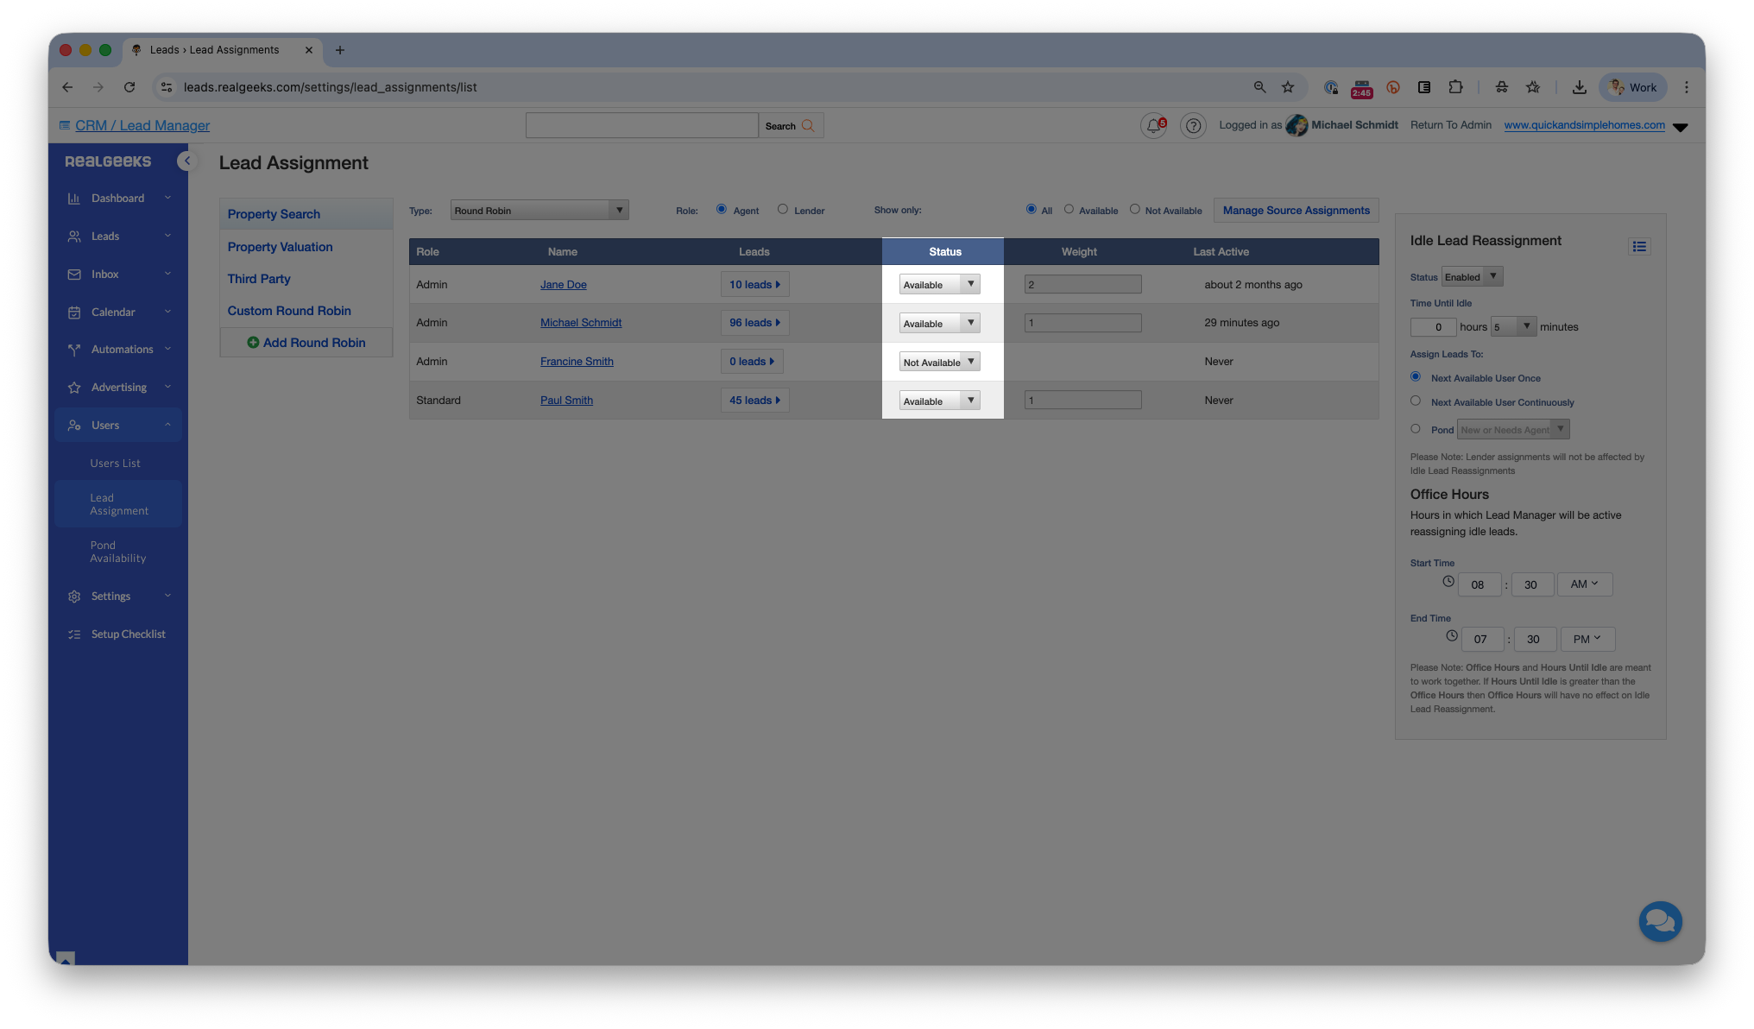Viewport: 1754px width, 1029px height.
Task: Open the chat bubble widget
Action: pyautogui.click(x=1660, y=922)
